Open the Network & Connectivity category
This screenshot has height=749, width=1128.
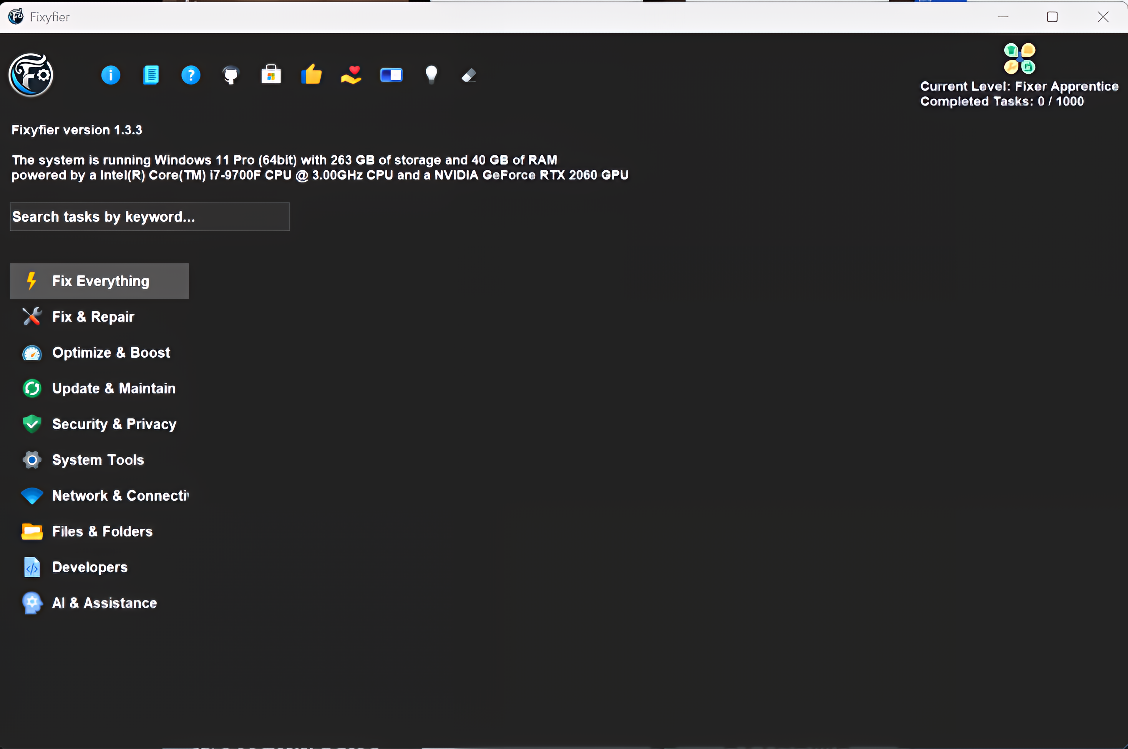pos(120,496)
